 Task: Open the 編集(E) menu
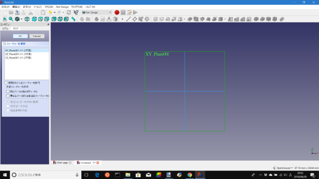(16, 7)
